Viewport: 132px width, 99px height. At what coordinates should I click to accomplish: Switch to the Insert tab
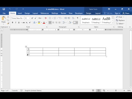(20, 13)
